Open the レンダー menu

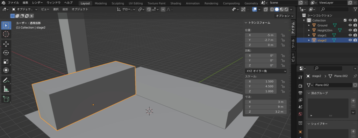point(37,3)
